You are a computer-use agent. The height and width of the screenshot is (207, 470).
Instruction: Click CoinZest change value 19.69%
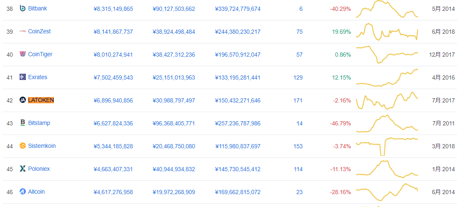click(342, 32)
